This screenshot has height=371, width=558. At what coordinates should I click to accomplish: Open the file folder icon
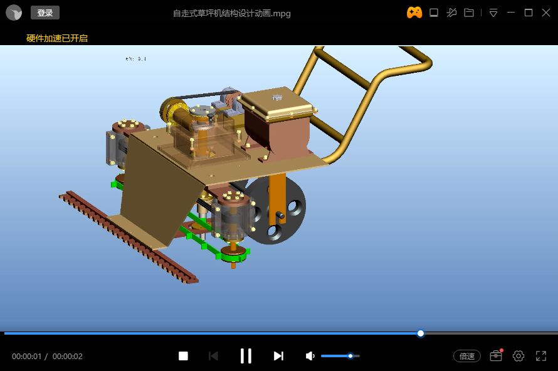point(469,13)
